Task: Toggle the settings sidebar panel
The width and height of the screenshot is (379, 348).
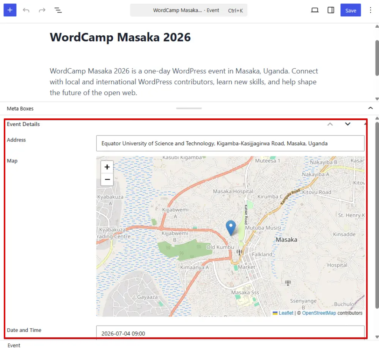Action: tap(331, 10)
